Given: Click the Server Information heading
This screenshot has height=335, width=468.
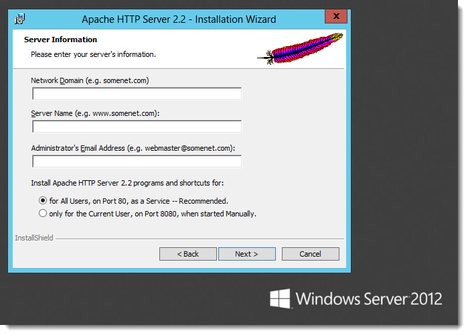Looking at the screenshot, I should tap(60, 40).
